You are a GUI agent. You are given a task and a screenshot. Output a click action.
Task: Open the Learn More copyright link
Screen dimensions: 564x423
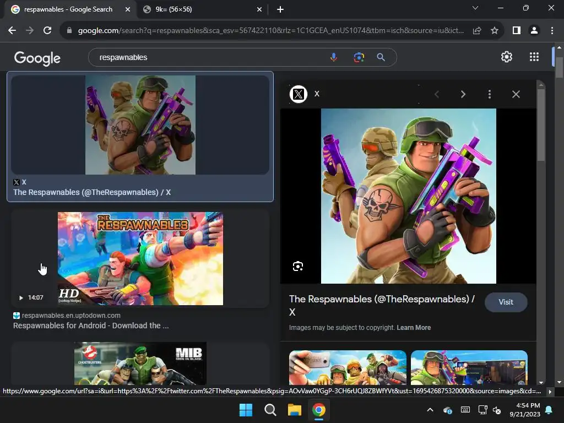pyautogui.click(x=414, y=328)
